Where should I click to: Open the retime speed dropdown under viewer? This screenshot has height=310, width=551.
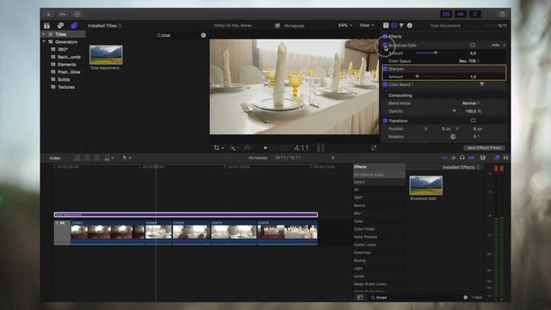click(x=249, y=148)
